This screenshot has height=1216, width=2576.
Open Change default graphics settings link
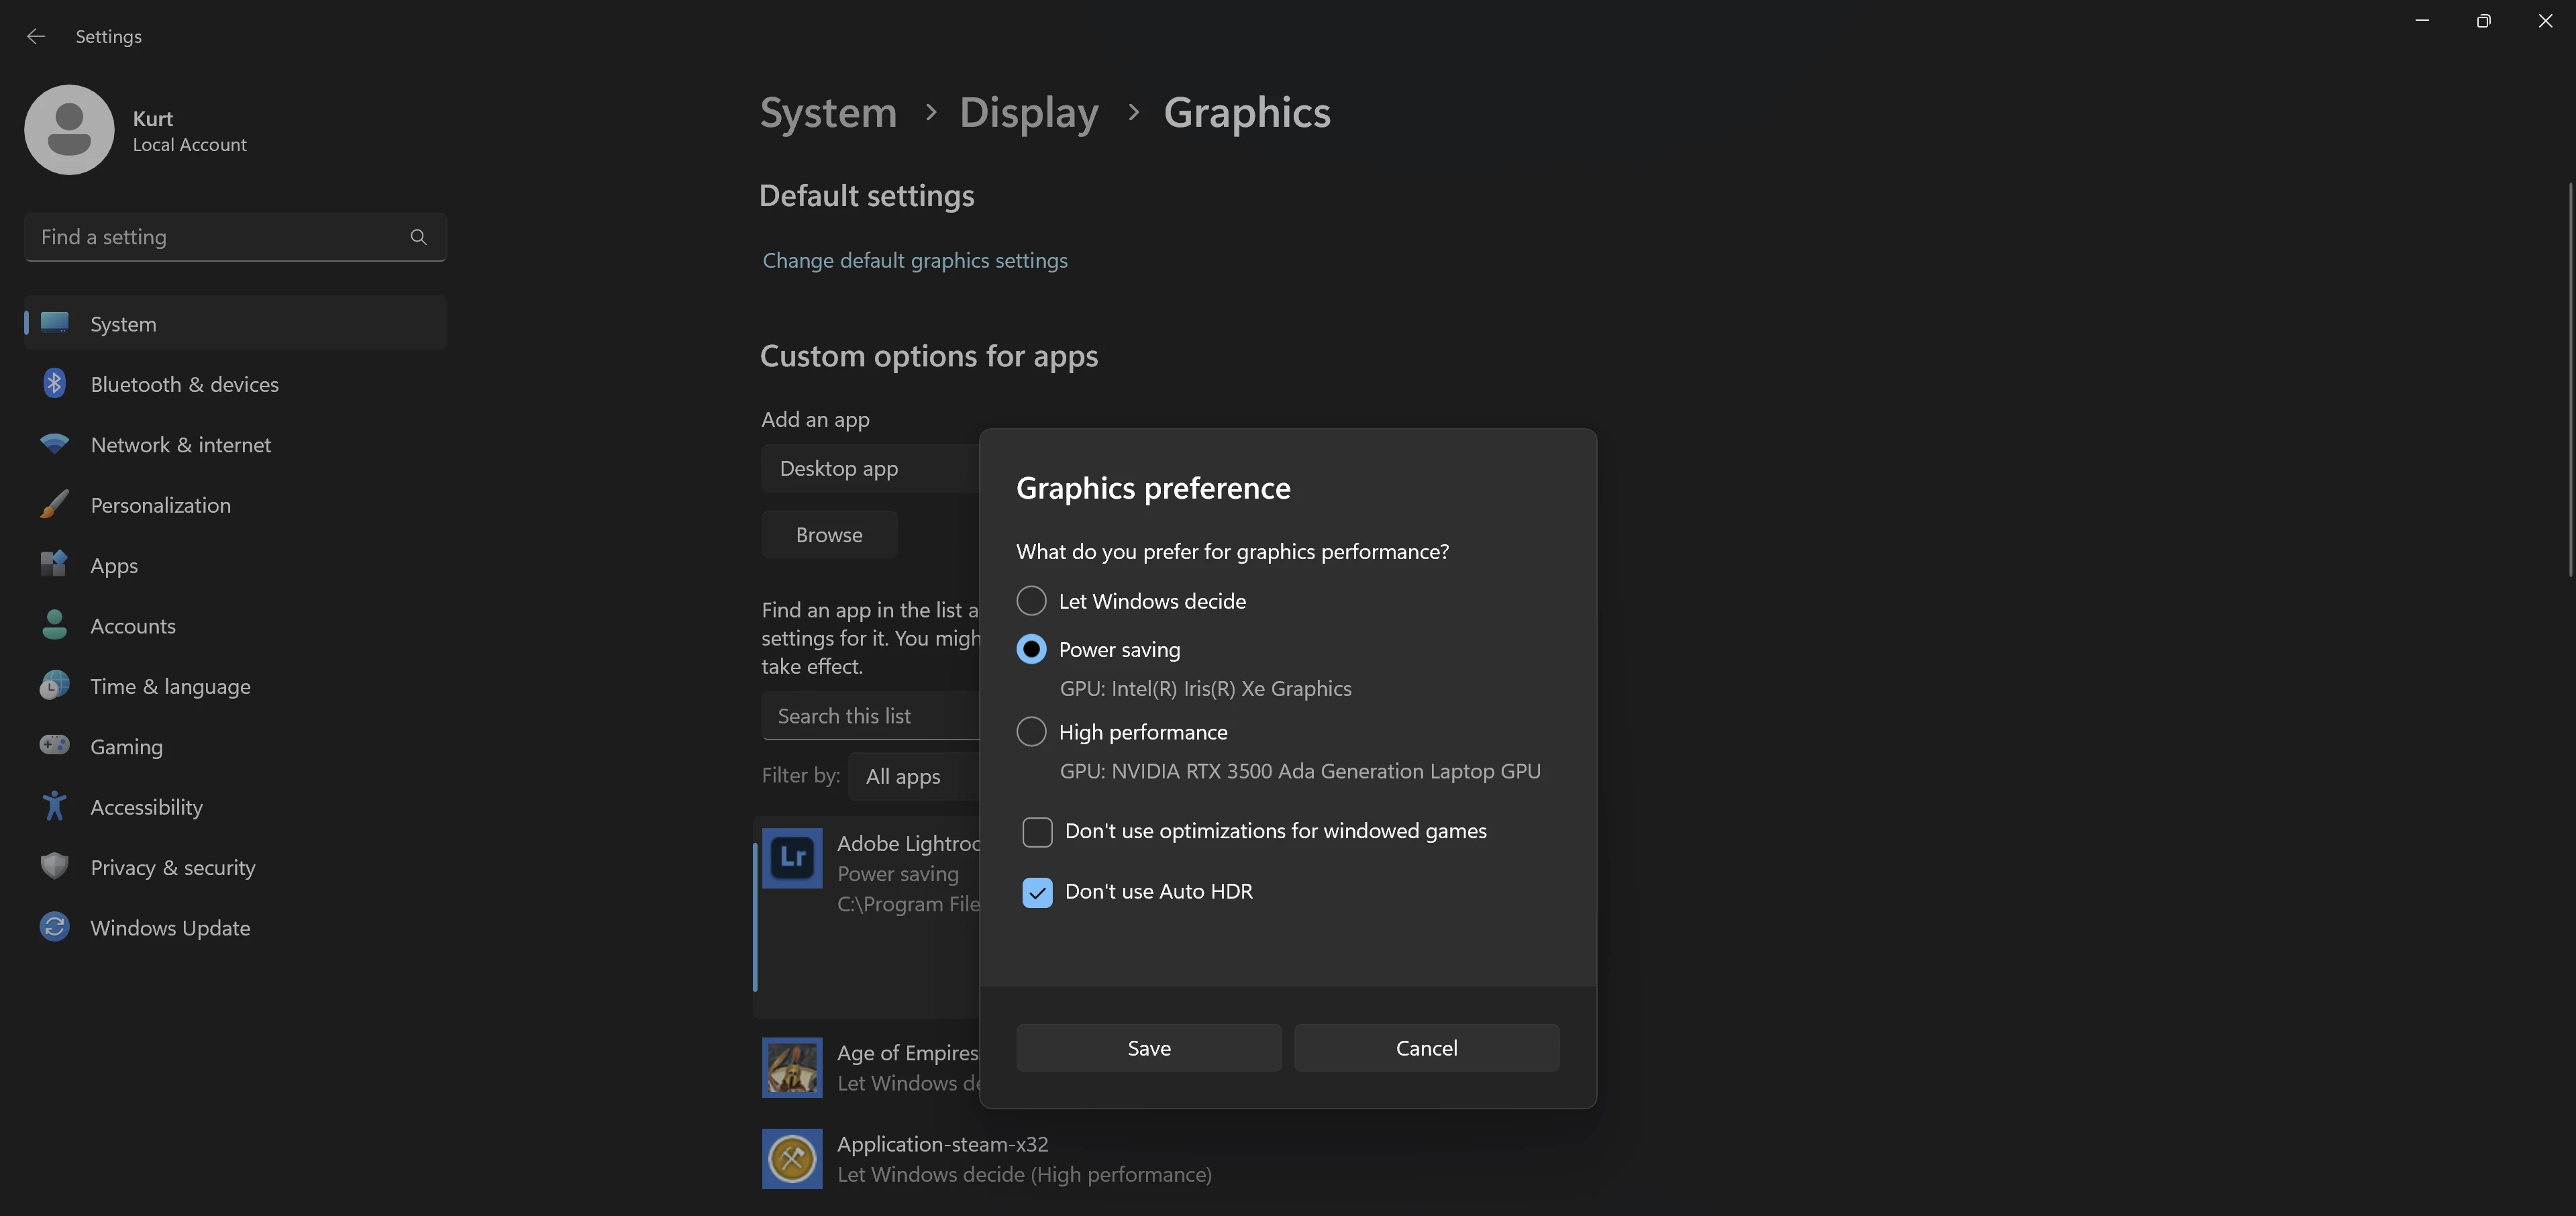[x=914, y=261]
